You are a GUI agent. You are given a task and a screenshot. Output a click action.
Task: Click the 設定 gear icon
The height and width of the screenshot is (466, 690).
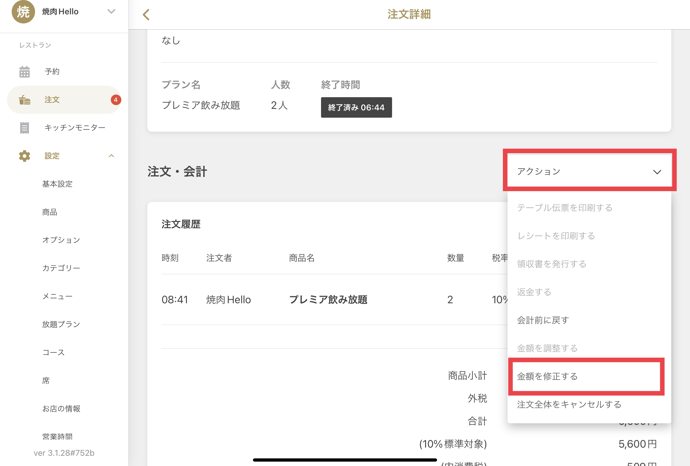click(x=24, y=156)
